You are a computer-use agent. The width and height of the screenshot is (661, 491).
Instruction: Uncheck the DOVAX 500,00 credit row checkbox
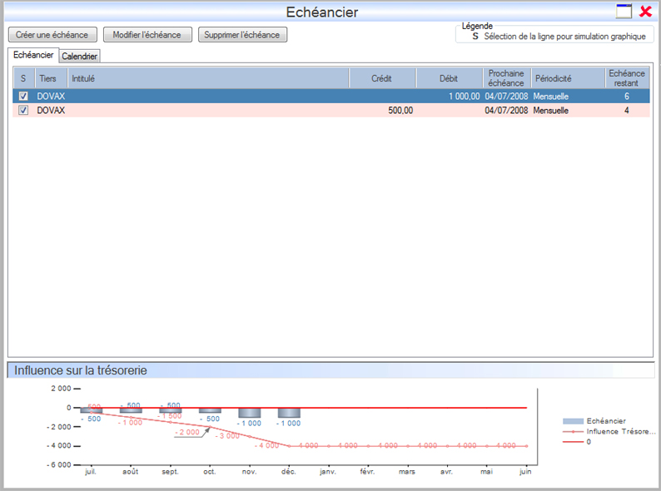tap(23, 111)
